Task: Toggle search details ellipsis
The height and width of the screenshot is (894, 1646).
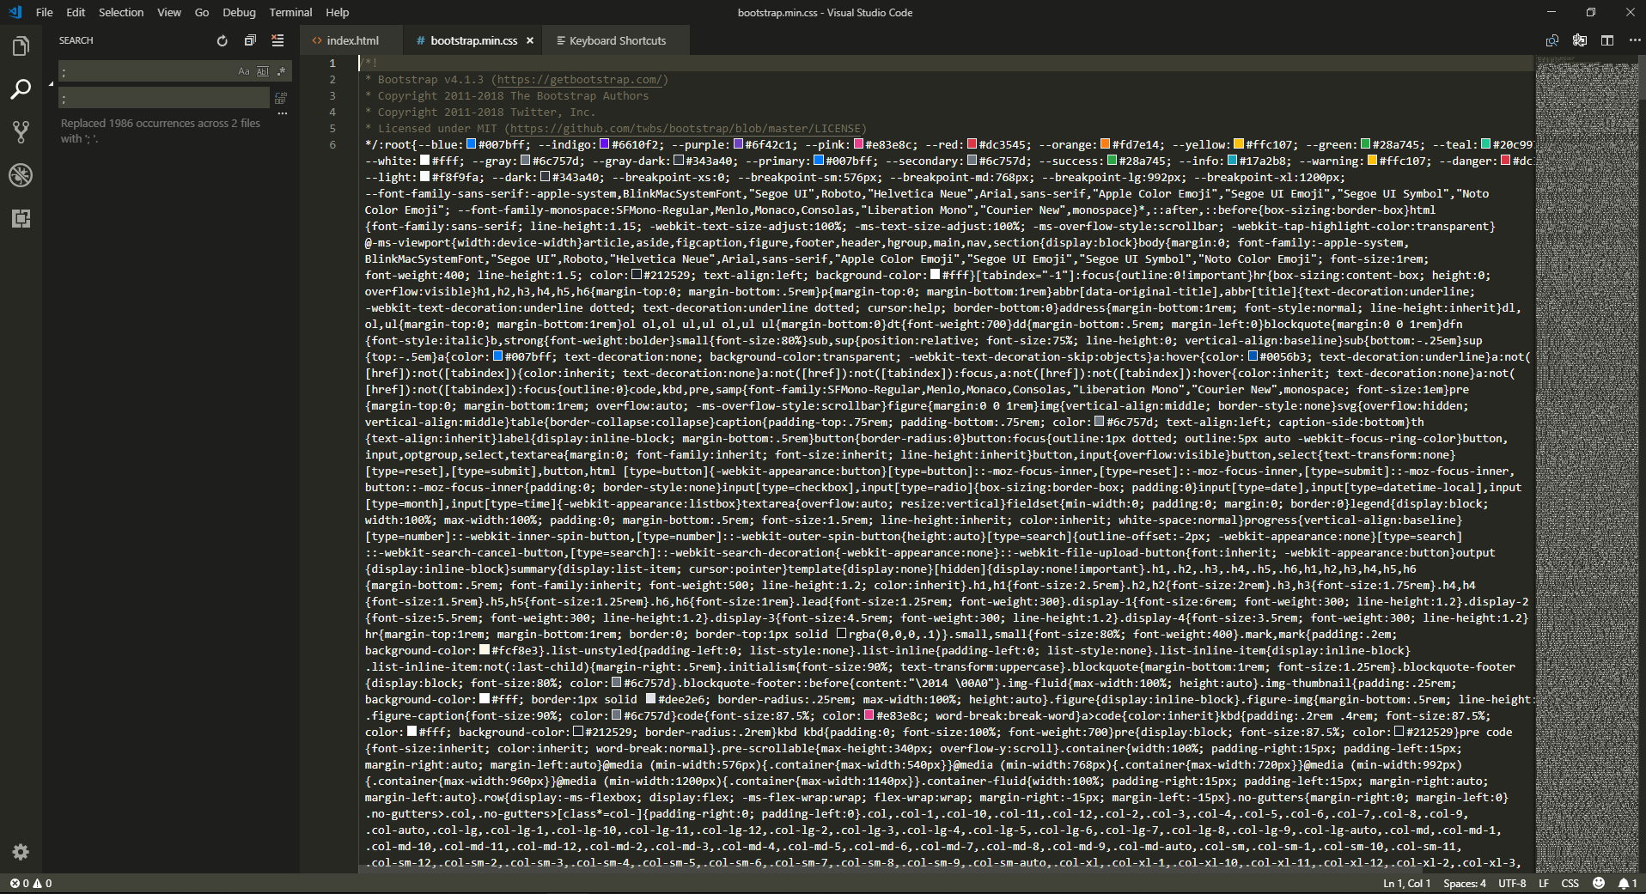Action: pyautogui.click(x=283, y=113)
